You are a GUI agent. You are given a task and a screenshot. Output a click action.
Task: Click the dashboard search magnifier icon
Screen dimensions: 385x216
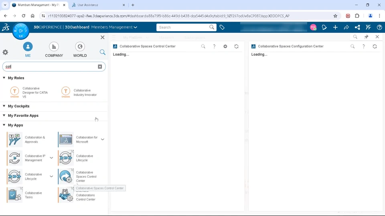(355, 37)
